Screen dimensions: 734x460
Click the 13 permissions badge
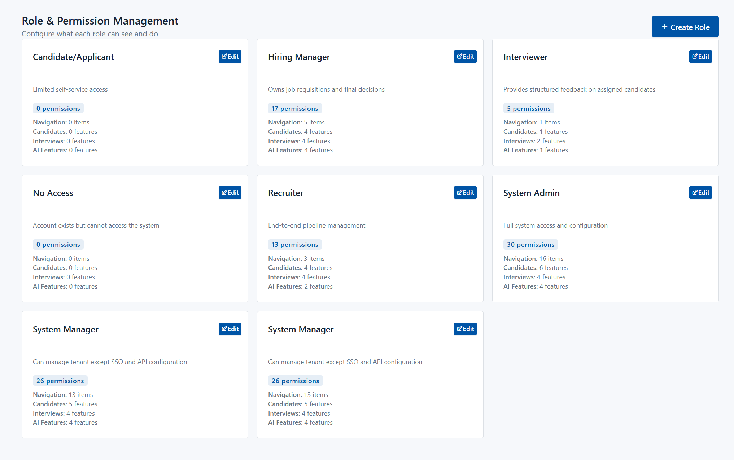[x=294, y=245]
